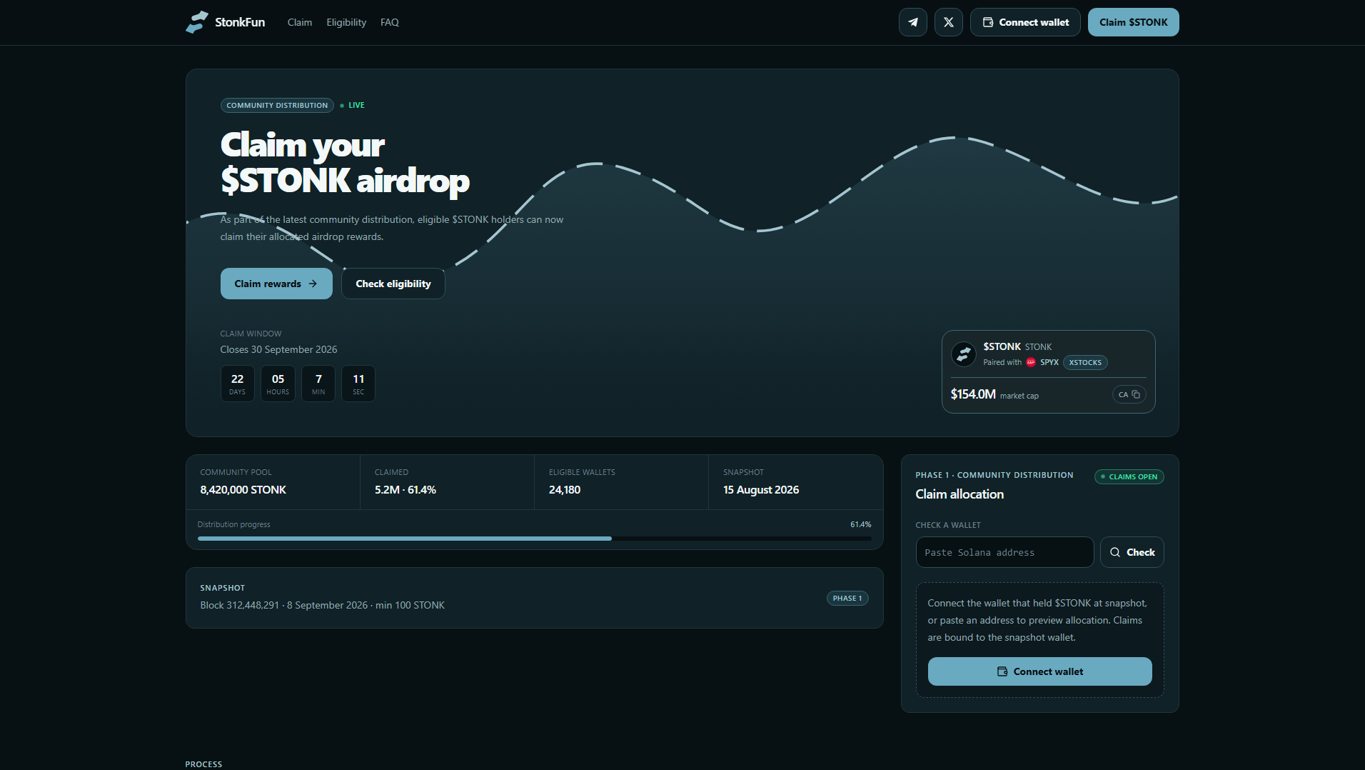Click the $STONK token logo in card
Viewport: 1365px width, 770px height.
pyautogui.click(x=964, y=354)
